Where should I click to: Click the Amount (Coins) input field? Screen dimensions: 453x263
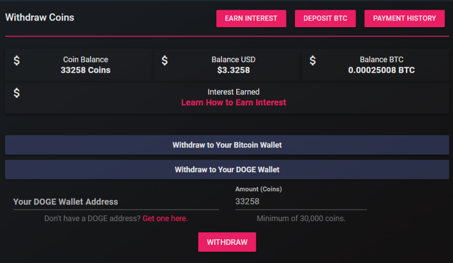[x=301, y=202]
